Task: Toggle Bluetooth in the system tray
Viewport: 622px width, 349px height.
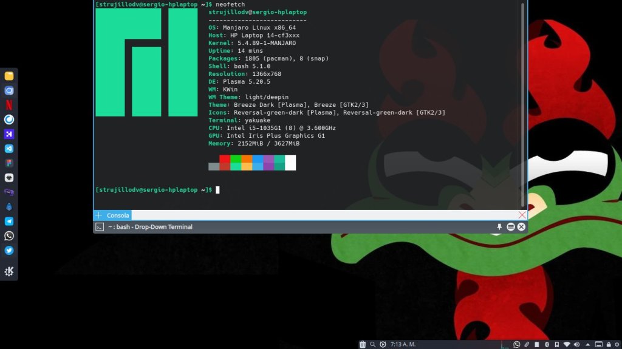Action: tap(547, 345)
